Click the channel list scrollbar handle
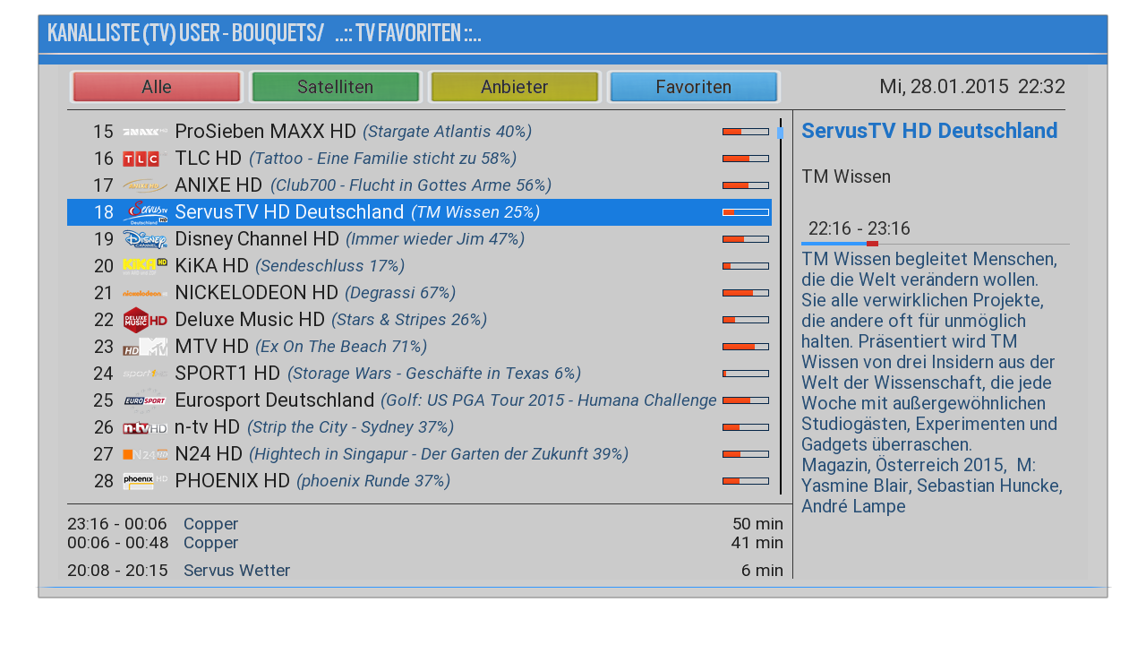 click(780, 133)
